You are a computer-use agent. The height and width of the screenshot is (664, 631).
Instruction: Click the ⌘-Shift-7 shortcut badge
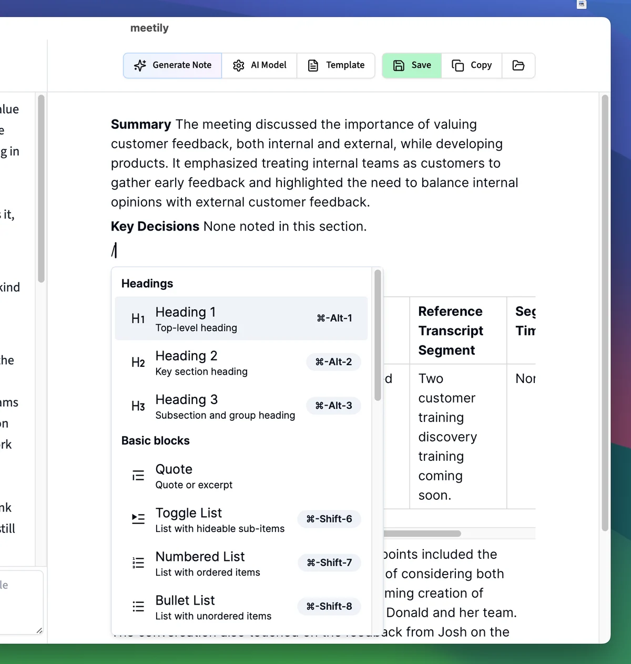(329, 562)
